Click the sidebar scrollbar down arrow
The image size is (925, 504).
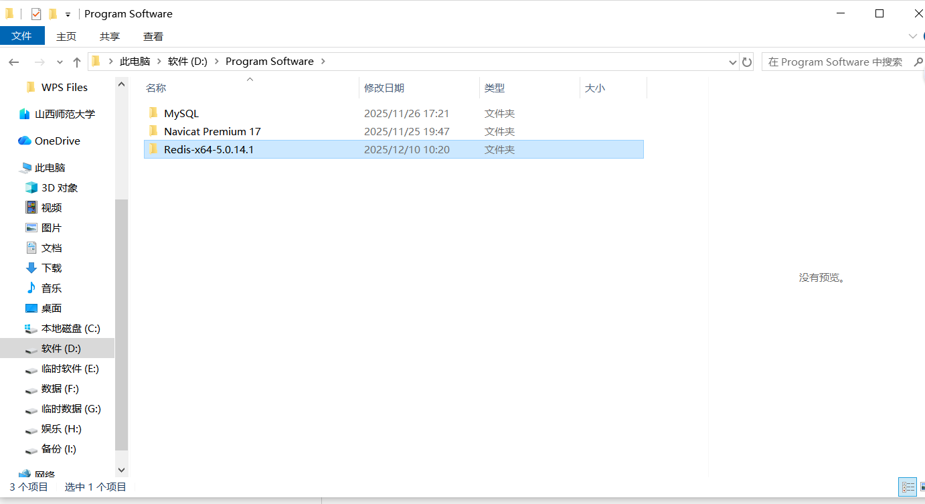coord(121,471)
